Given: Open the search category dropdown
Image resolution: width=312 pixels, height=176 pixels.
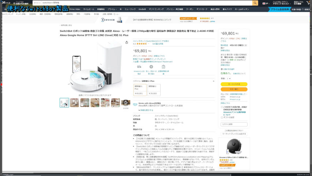Looking at the screenshot, I should (37, 3).
